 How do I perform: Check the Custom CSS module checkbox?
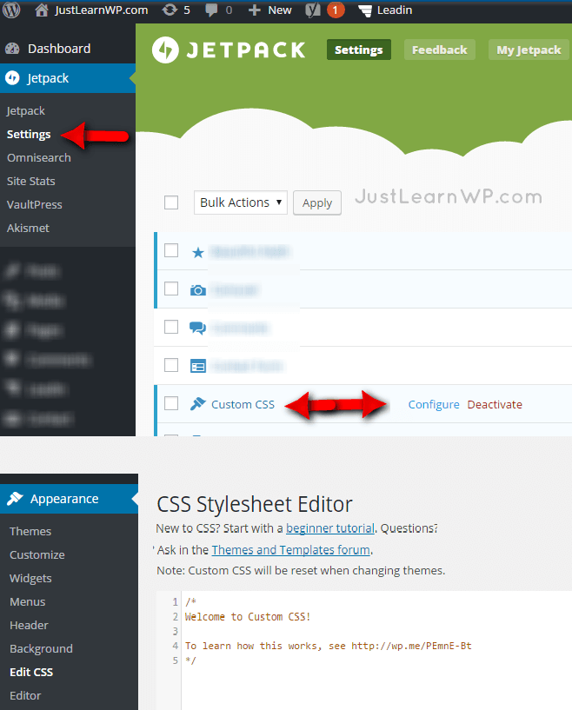point(171,403)
